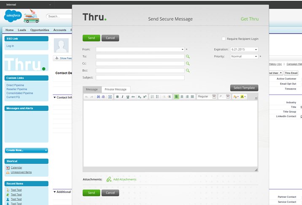Click the lookup icon beside Bcc field
Screen dimensions: 302x205
pos(188,70)
